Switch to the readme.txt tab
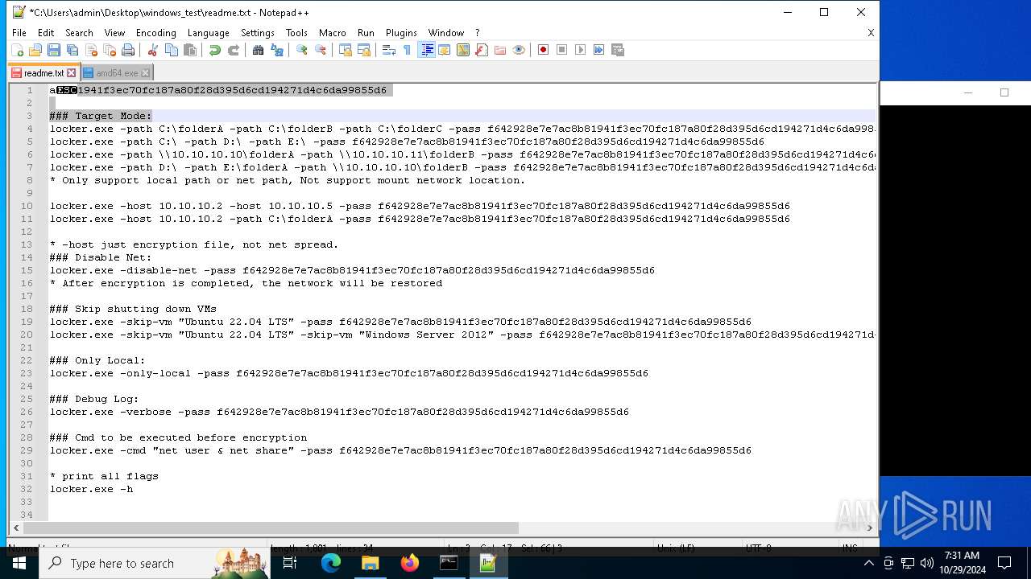This screenshot has width=1031, height=579. (x=44, y=73)
